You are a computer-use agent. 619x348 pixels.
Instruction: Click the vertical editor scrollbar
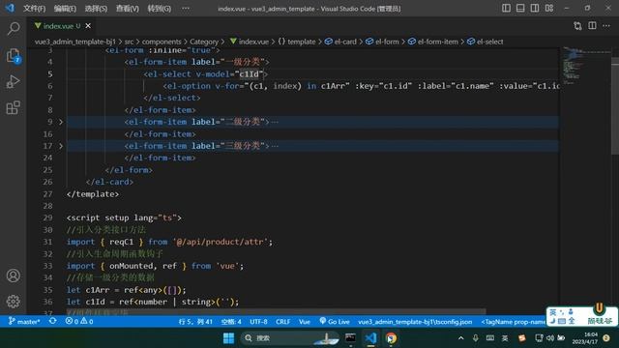(x=615, y=106)
